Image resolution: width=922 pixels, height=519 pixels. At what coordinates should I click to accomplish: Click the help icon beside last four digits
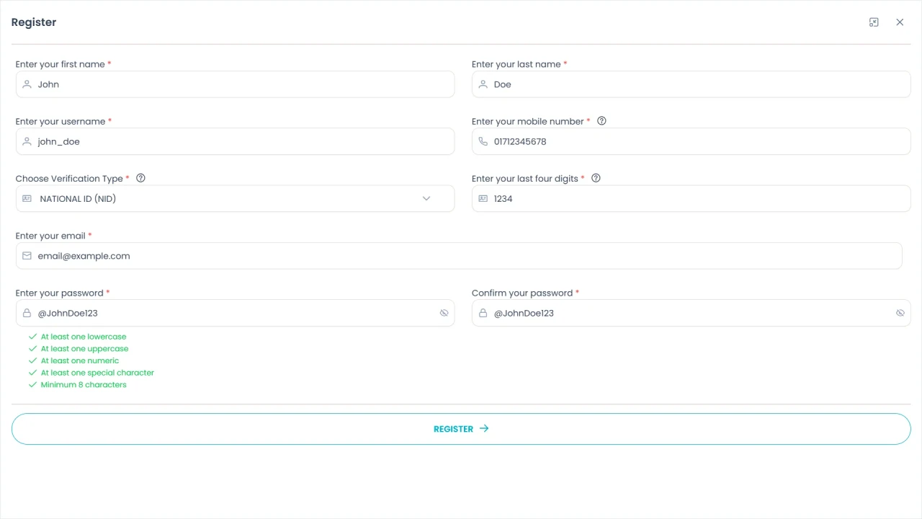pos(596,178)
